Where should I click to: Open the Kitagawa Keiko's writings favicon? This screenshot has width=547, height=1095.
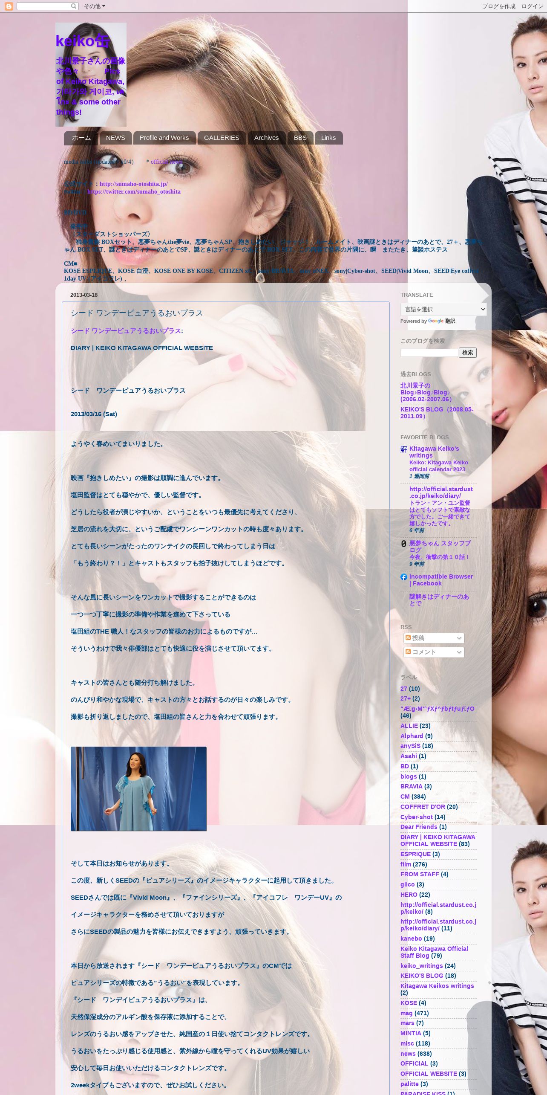pyautogui.click(x=404, y=449)
